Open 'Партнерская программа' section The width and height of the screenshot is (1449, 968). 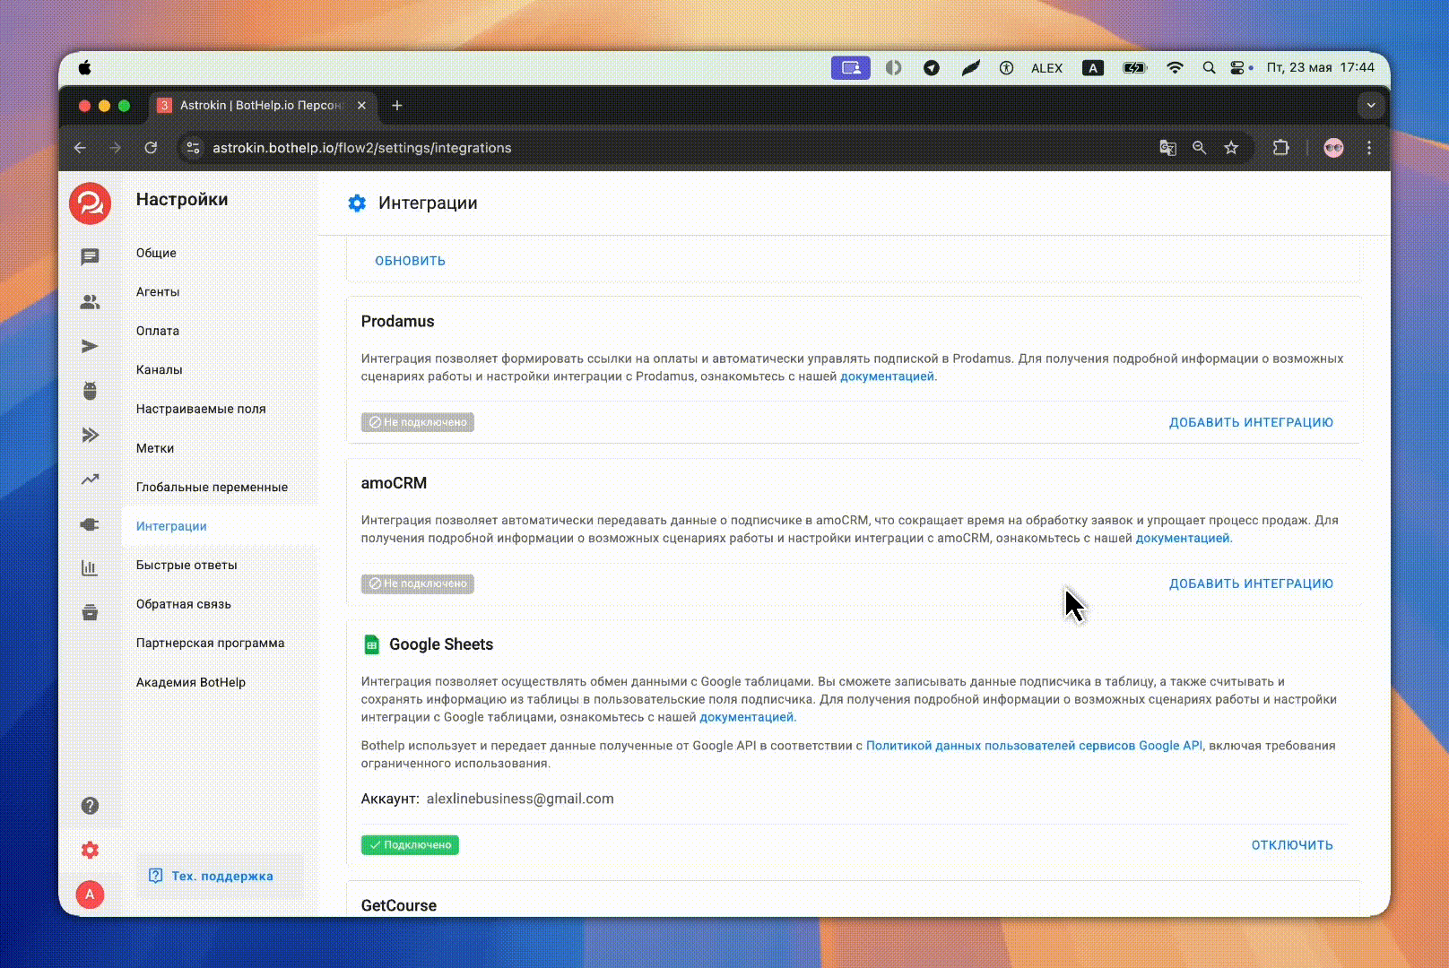click(210, 643)
